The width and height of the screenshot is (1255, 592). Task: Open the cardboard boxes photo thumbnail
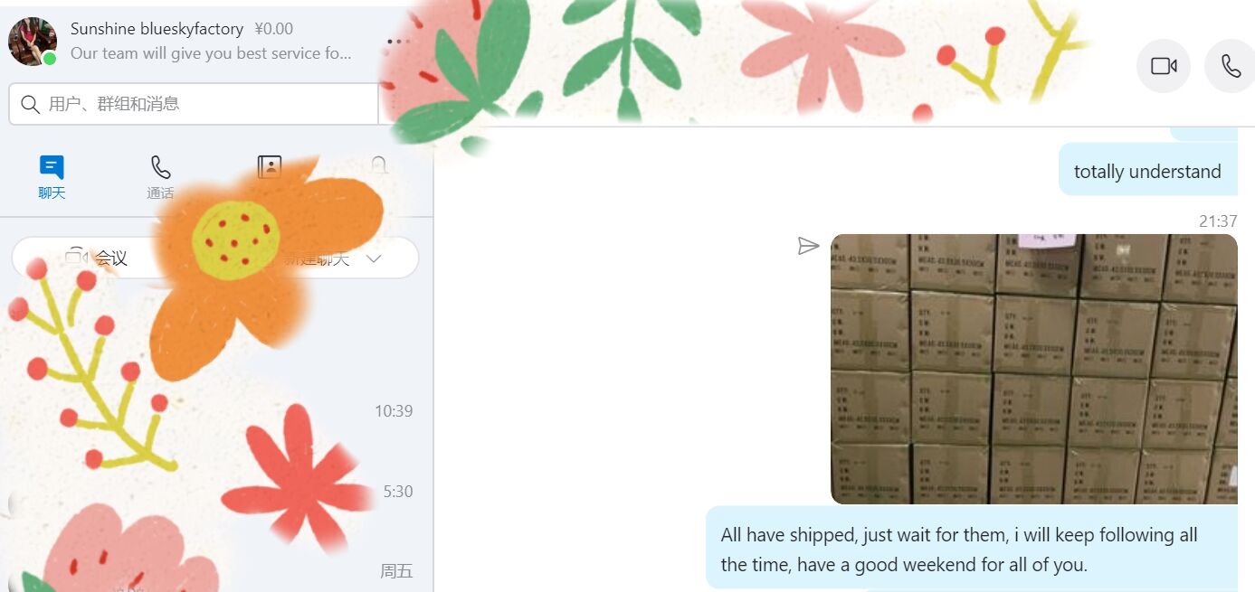pyautogui.click(x=1034, y=369)
